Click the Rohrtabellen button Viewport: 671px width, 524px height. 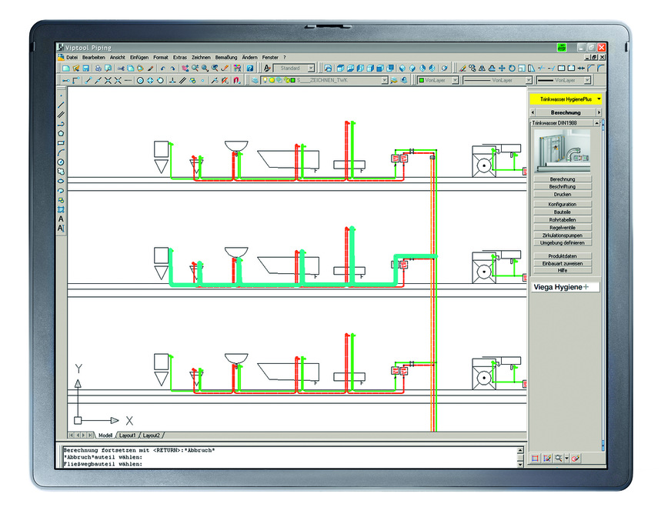coord(563,220)
